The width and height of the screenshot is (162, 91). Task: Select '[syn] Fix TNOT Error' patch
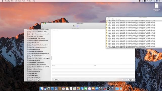(34, 60)
